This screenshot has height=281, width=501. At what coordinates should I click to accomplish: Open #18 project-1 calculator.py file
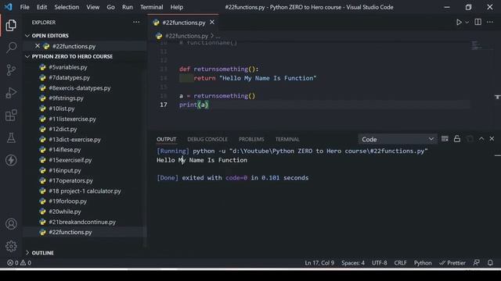[85, 190]
